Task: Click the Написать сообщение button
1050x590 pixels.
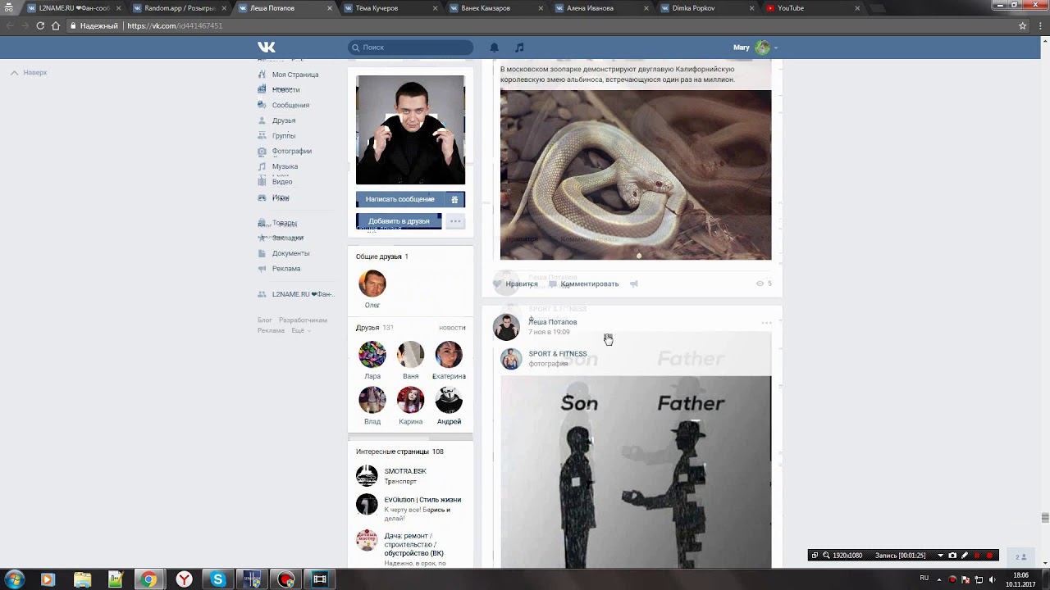Action: (x=400, y=199)
